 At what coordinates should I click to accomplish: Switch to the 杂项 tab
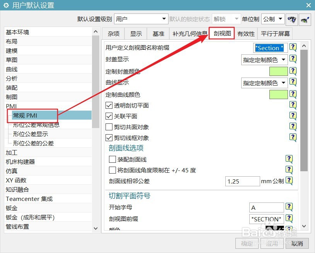114,34
